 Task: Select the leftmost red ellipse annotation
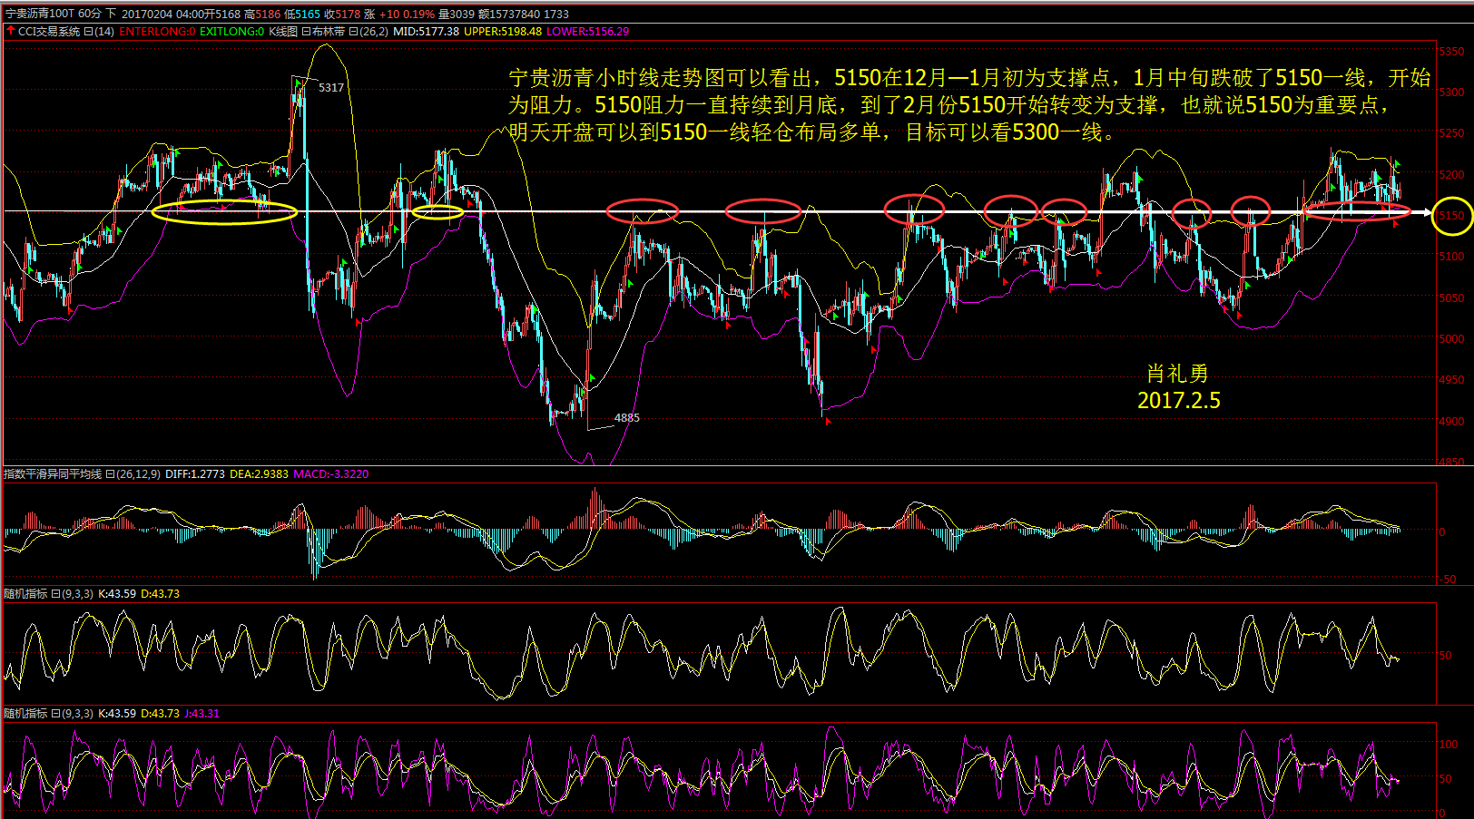coord(642,211)
